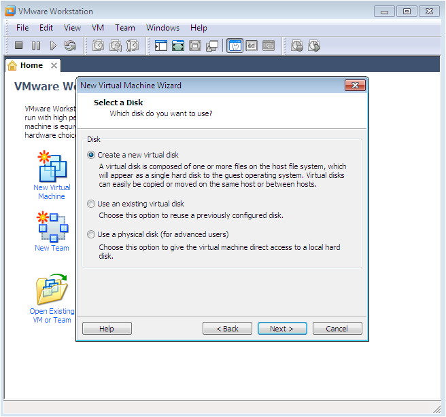Viewport: 446px width, 417px height.
Task: Click the Unity mode toolbar icon
Action: tap(212, 46)
